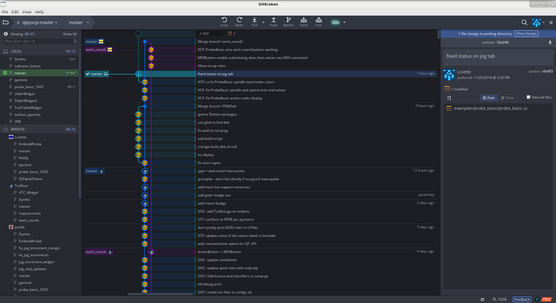Open the repository folder icon

[6, 22]
